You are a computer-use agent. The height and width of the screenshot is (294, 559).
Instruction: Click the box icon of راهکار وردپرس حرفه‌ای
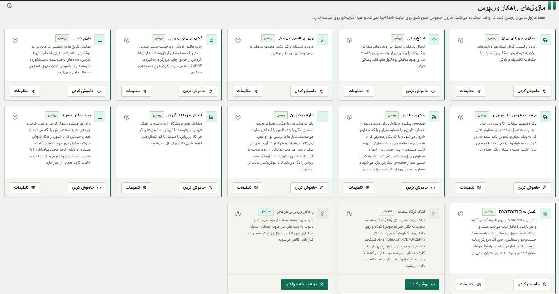point(323,213)
